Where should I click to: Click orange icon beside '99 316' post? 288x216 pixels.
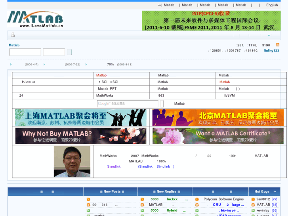coord(88,205)
